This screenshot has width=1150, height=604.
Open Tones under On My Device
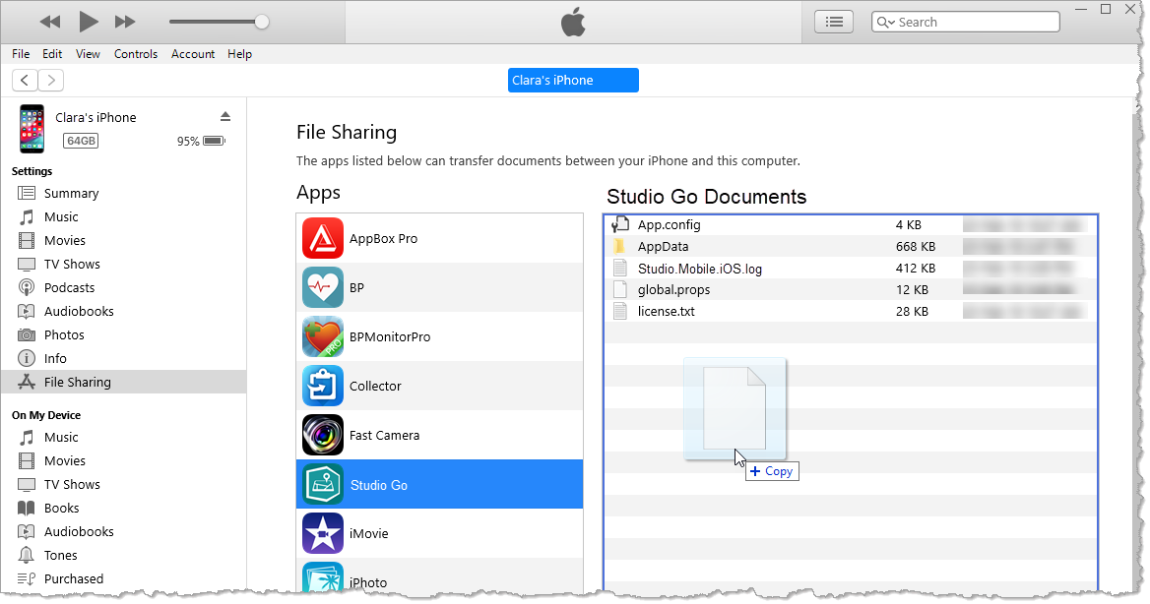point(60,556)
